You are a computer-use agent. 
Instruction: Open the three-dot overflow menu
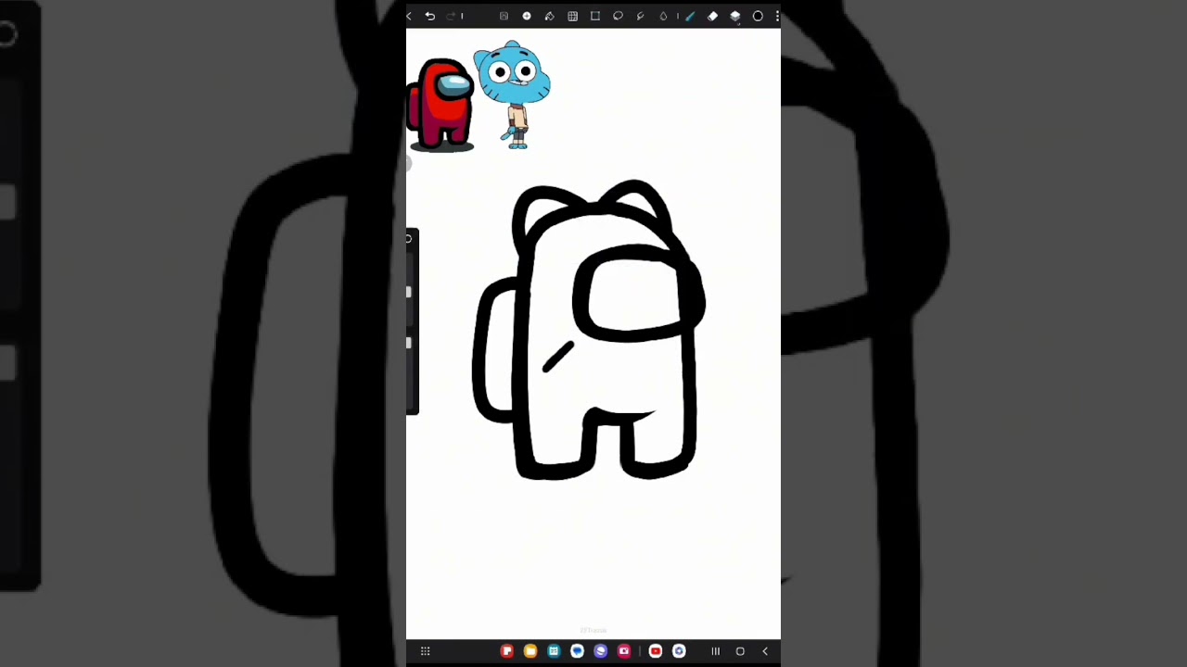tap(777, 16)
